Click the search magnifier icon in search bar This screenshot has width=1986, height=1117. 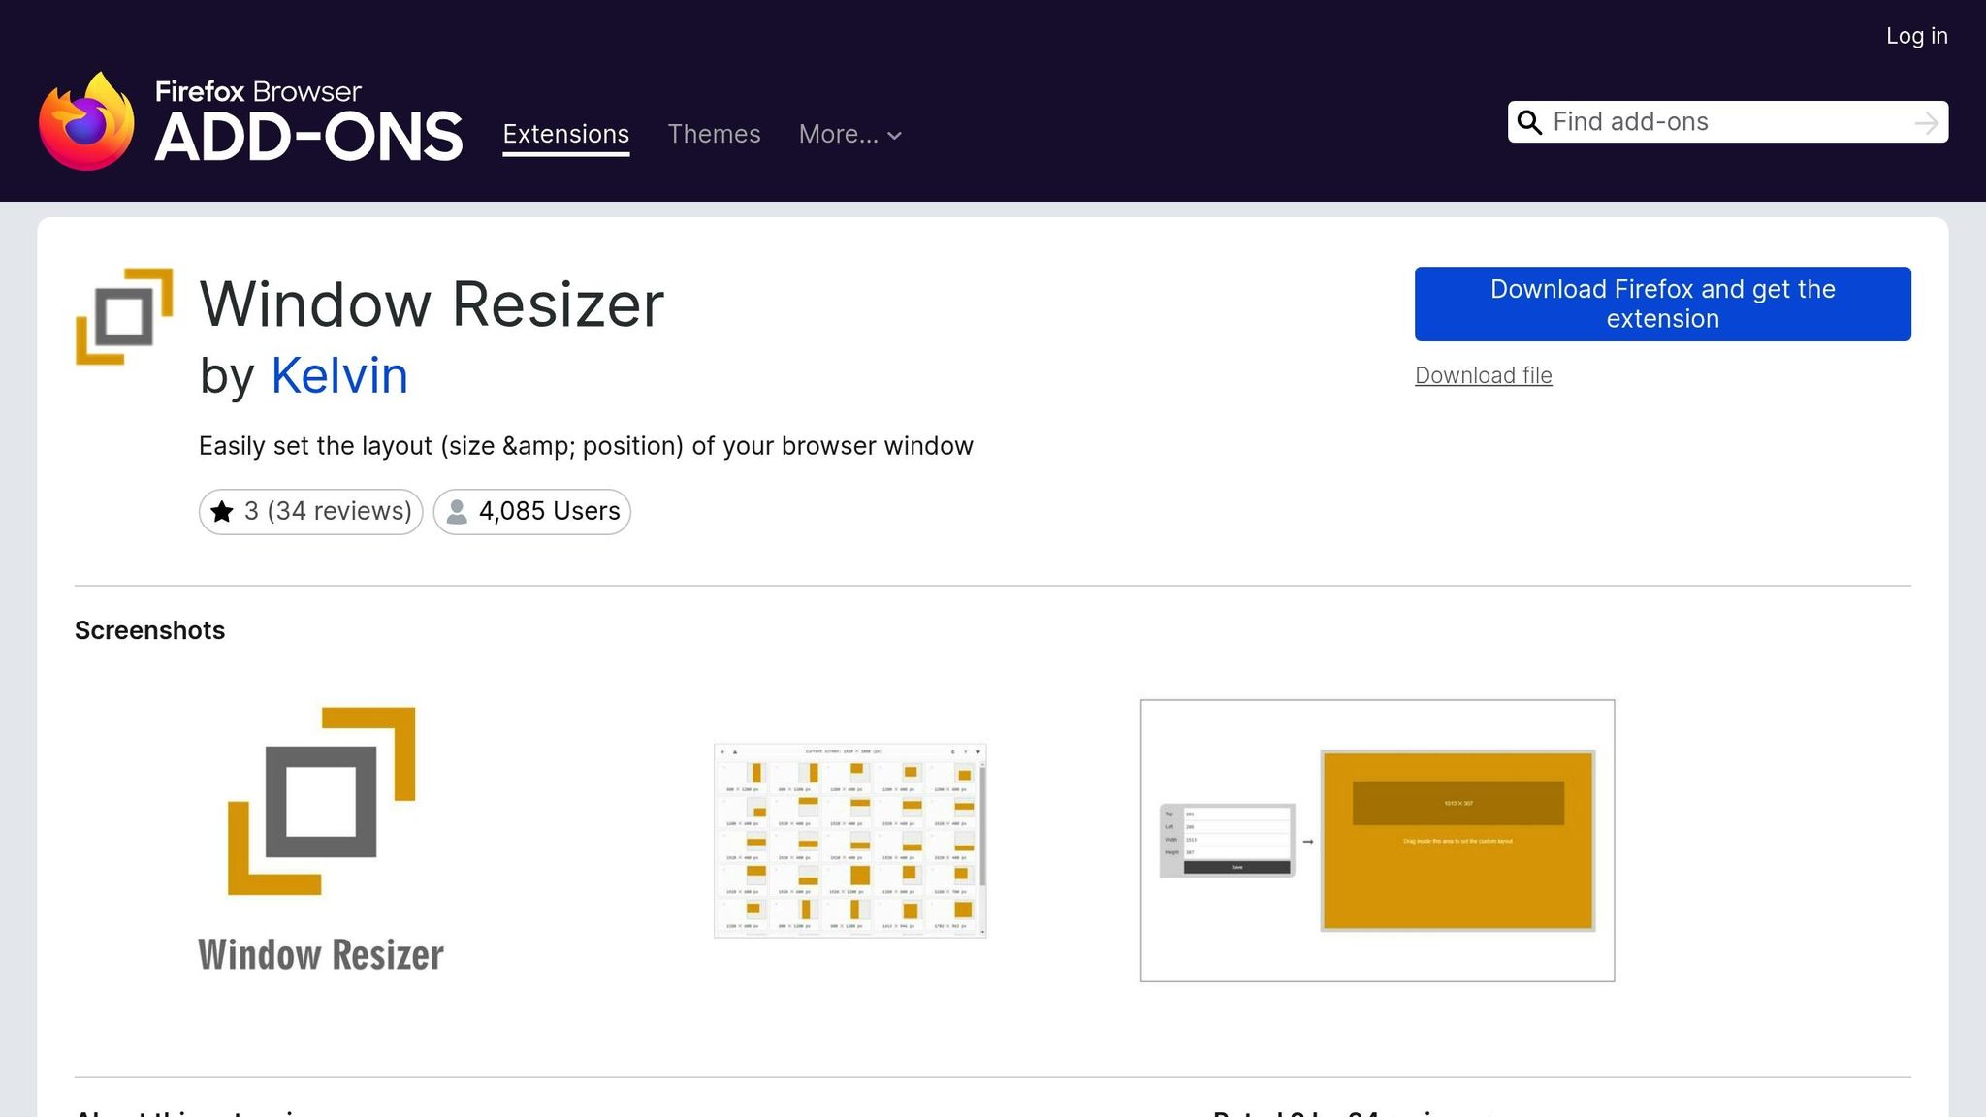1530,122
